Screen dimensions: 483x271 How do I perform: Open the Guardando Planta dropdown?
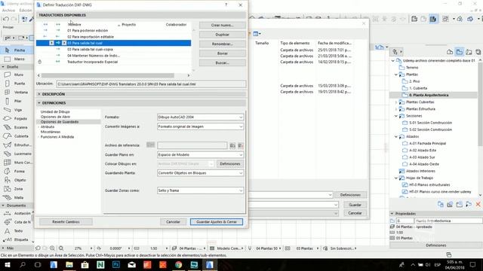click(200, 173)
